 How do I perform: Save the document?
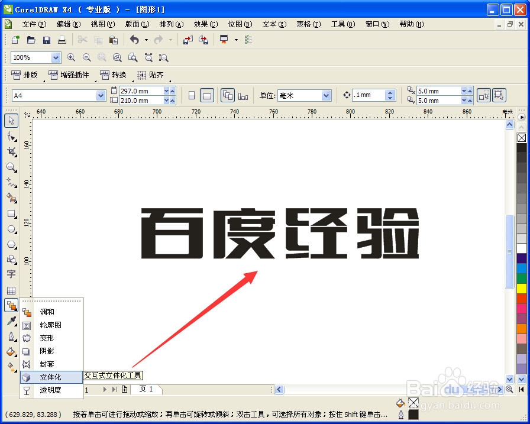point(47,40)
